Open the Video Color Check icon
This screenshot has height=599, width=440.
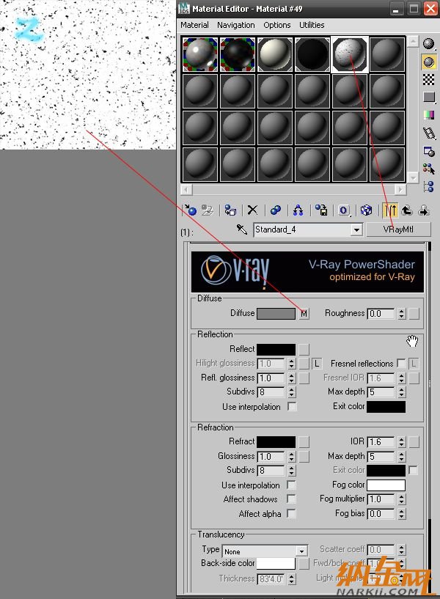coord(429,115)
